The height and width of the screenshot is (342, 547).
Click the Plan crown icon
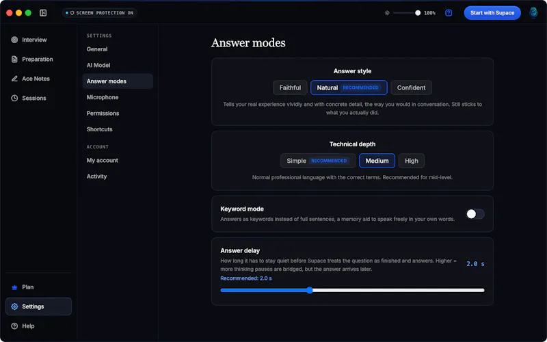pyautogui.click(x=14, y=287)
